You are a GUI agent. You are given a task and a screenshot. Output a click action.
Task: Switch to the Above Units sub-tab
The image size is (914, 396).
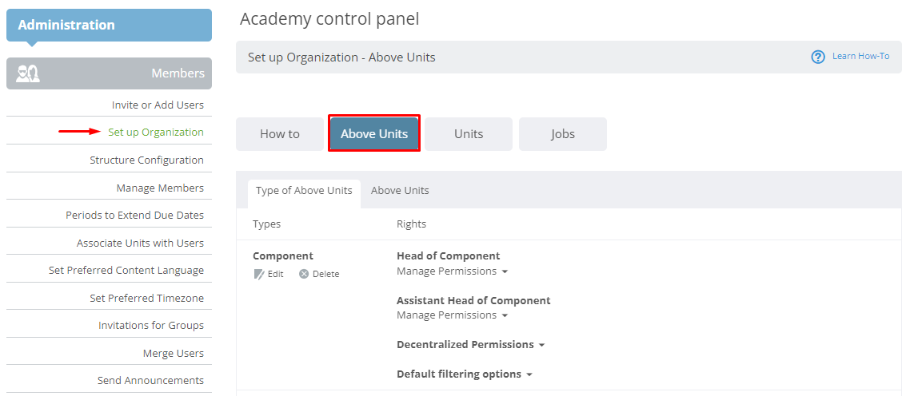[400, 191]
